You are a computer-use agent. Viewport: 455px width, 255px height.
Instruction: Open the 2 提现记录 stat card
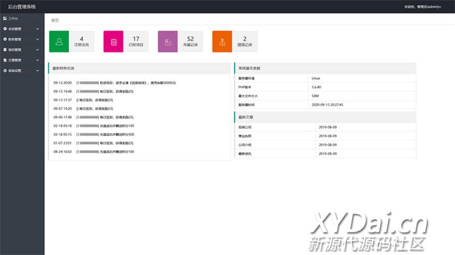[x=235, y=42]
